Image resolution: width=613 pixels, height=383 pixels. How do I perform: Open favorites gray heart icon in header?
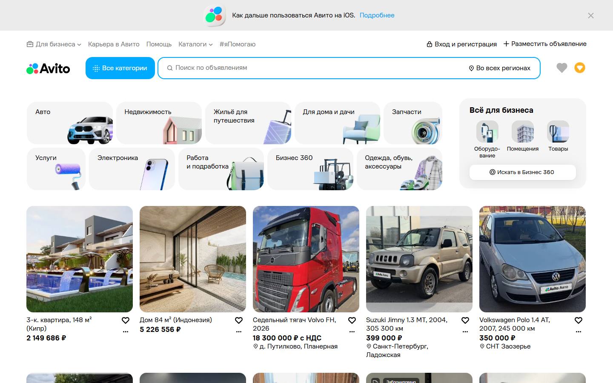562,68
